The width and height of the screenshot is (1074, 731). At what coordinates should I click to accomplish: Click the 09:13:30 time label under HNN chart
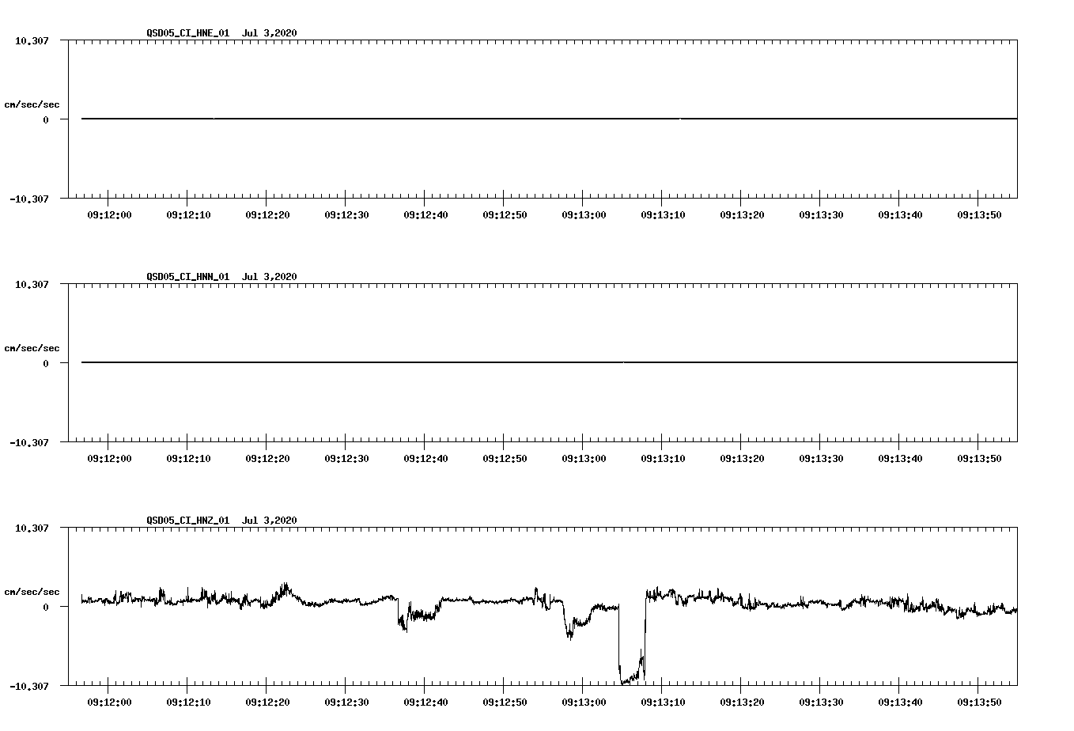[821, 458]
